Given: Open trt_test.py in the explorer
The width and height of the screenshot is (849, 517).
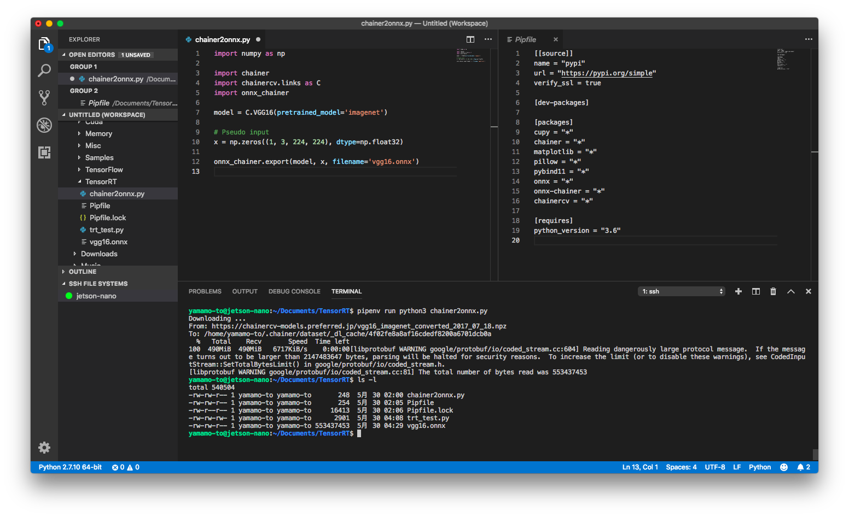Looking at the screenshot, I should tap(106, 230).
